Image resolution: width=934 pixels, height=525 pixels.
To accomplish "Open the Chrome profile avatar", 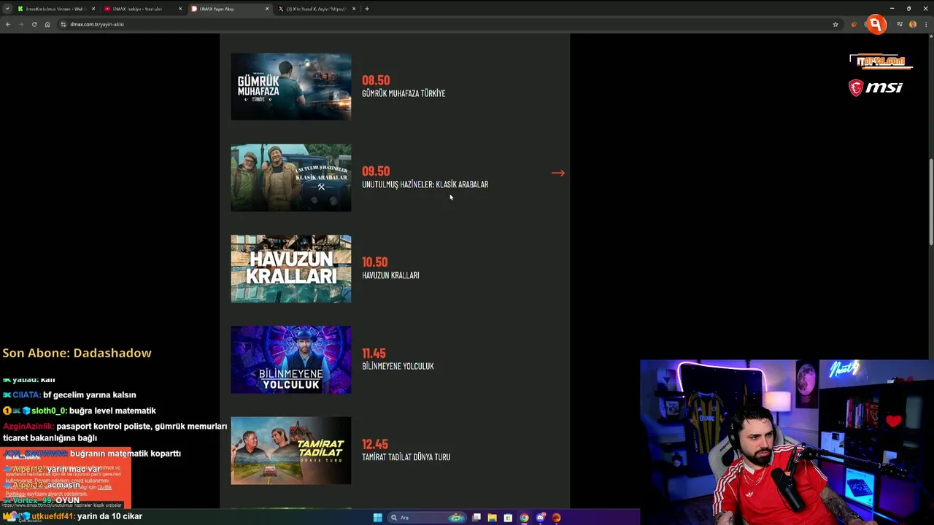I will pos(913,24).
